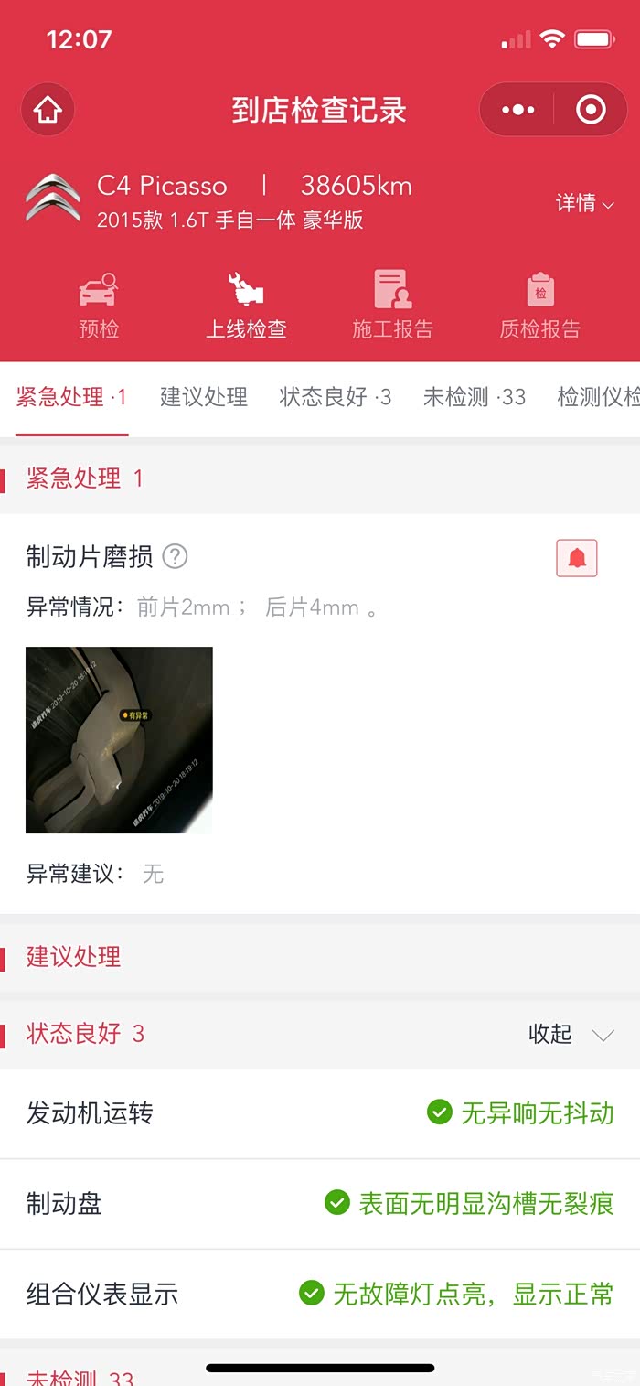Collapse the 状态良好 section via 收起

pos(571,1035)
